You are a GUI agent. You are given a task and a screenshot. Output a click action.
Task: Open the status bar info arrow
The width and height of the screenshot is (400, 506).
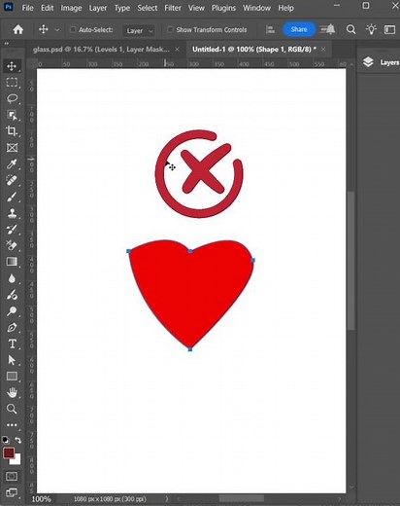click(x=167, y=498)
